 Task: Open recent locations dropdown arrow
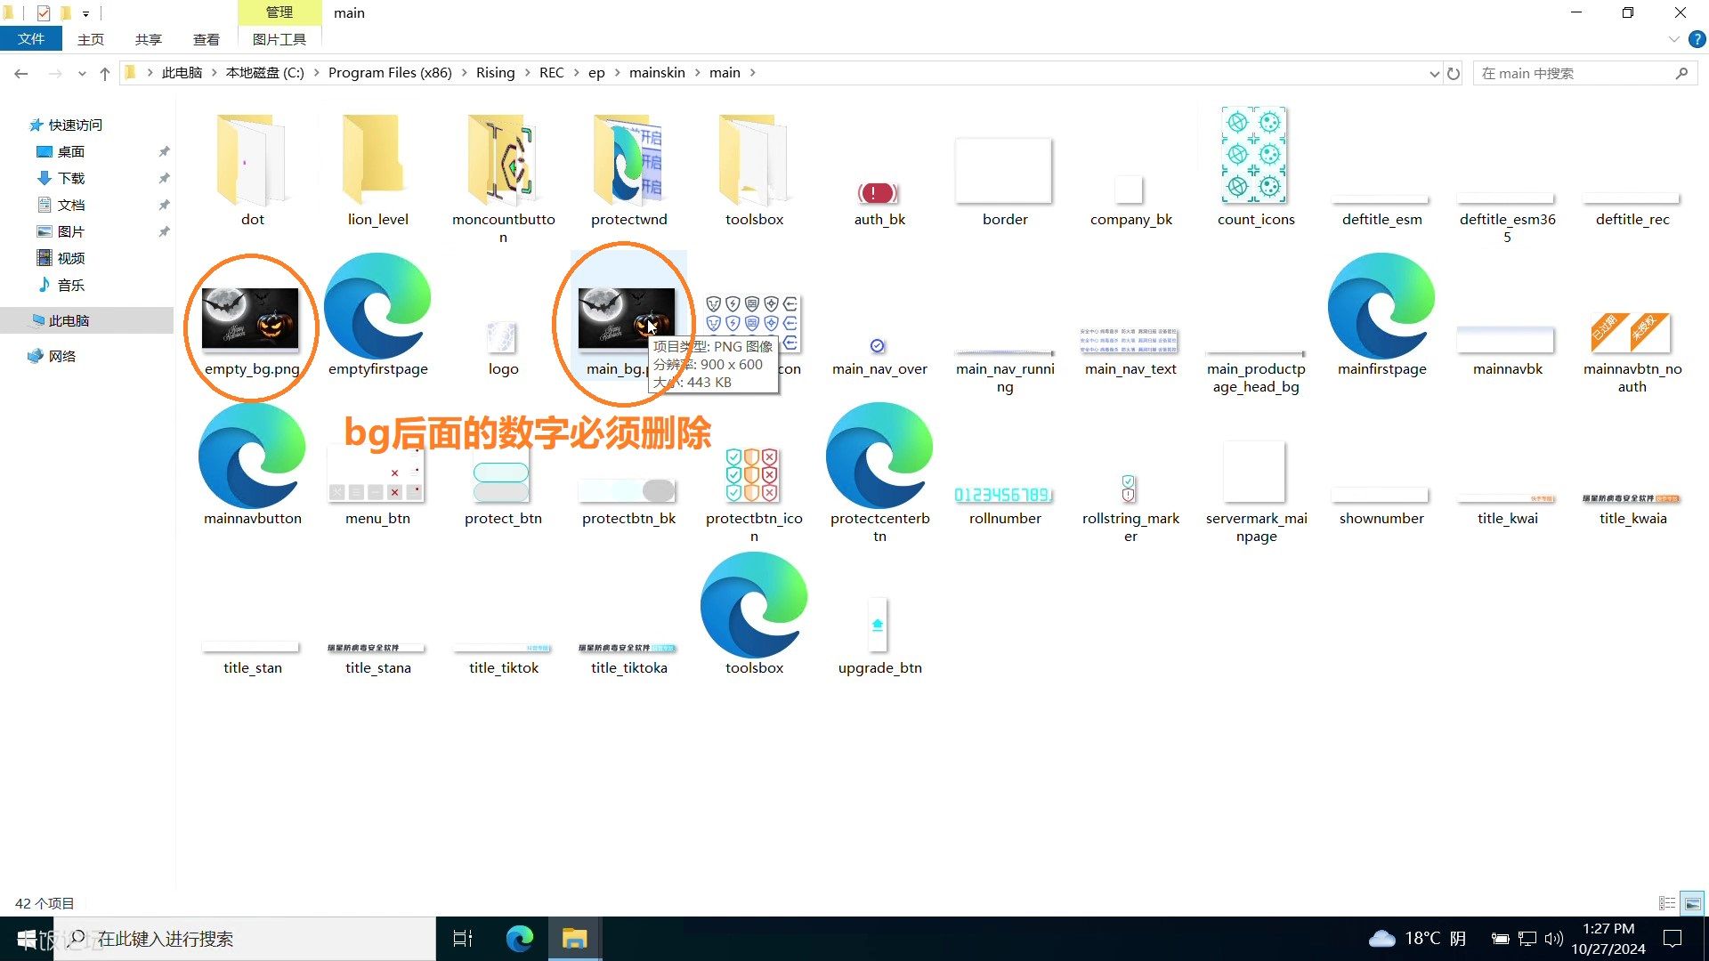click(x=82, y=74)
